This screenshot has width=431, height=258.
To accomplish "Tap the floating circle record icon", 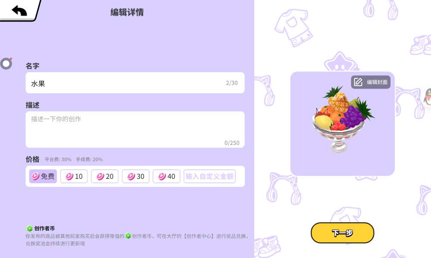I will pos(6,64).
